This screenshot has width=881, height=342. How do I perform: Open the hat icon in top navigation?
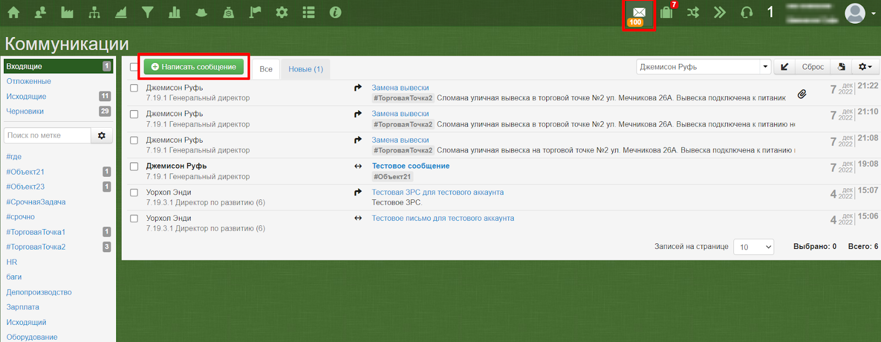[x=202, y=12]
